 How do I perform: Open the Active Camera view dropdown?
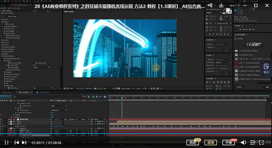click(x=126, y=88)
